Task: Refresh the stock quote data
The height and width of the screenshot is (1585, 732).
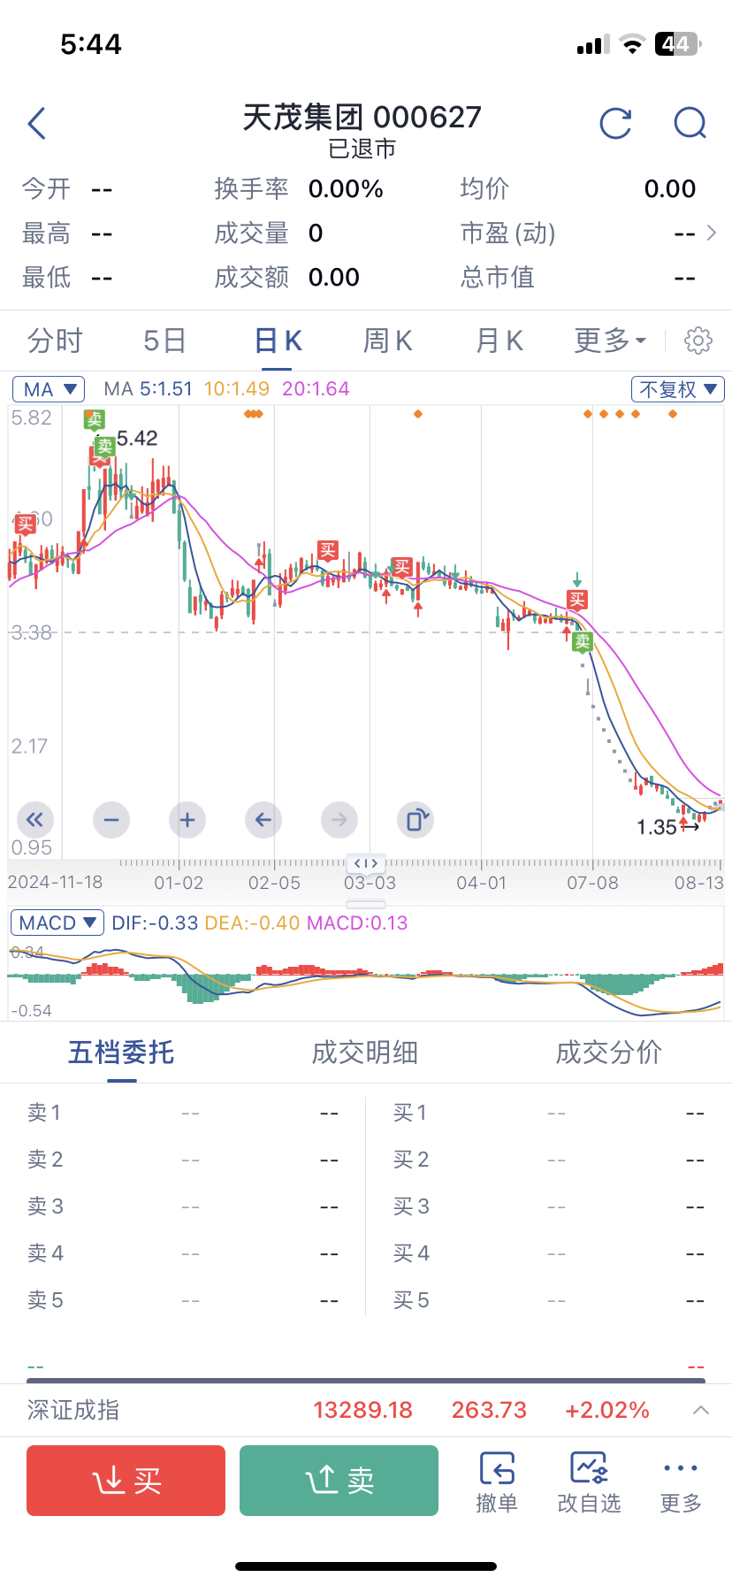Action: (x=615, y=124)
